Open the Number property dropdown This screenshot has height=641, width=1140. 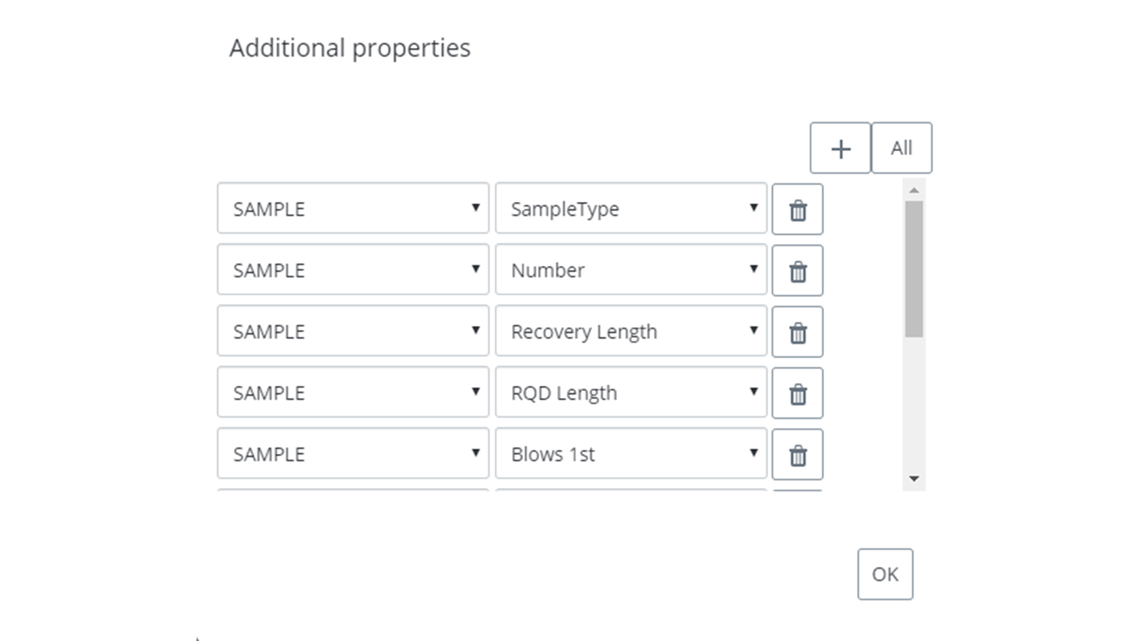point(631,270)
